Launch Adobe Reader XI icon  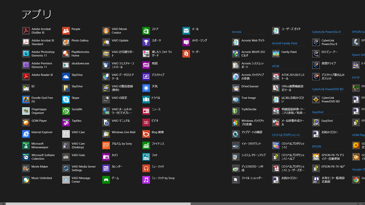pos(26,77)
